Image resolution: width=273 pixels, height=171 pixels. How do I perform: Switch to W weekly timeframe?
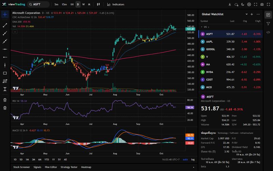(84, 4)
